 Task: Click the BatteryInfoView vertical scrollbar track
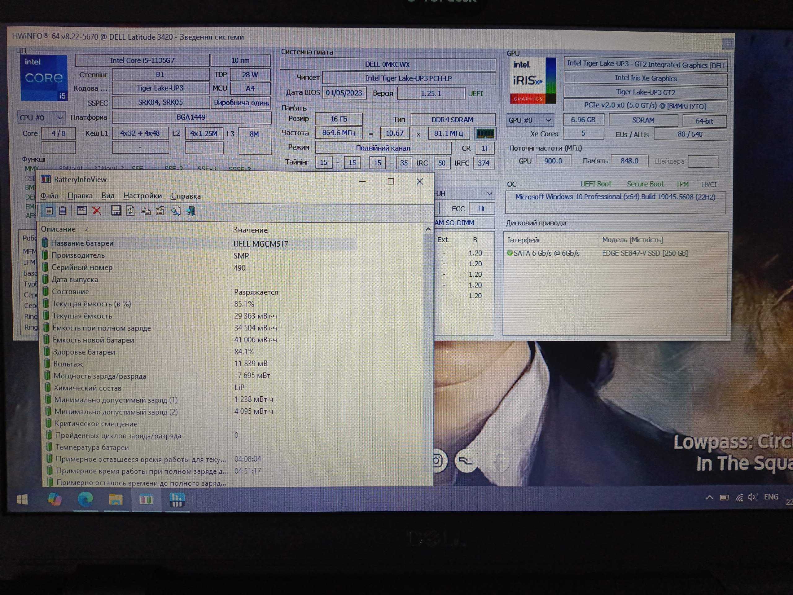pos(428,359)
